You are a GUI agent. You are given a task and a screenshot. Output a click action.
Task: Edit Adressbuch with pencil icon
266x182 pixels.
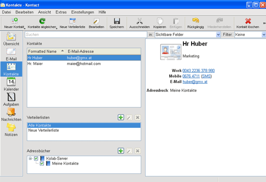(x=129, y=151)
